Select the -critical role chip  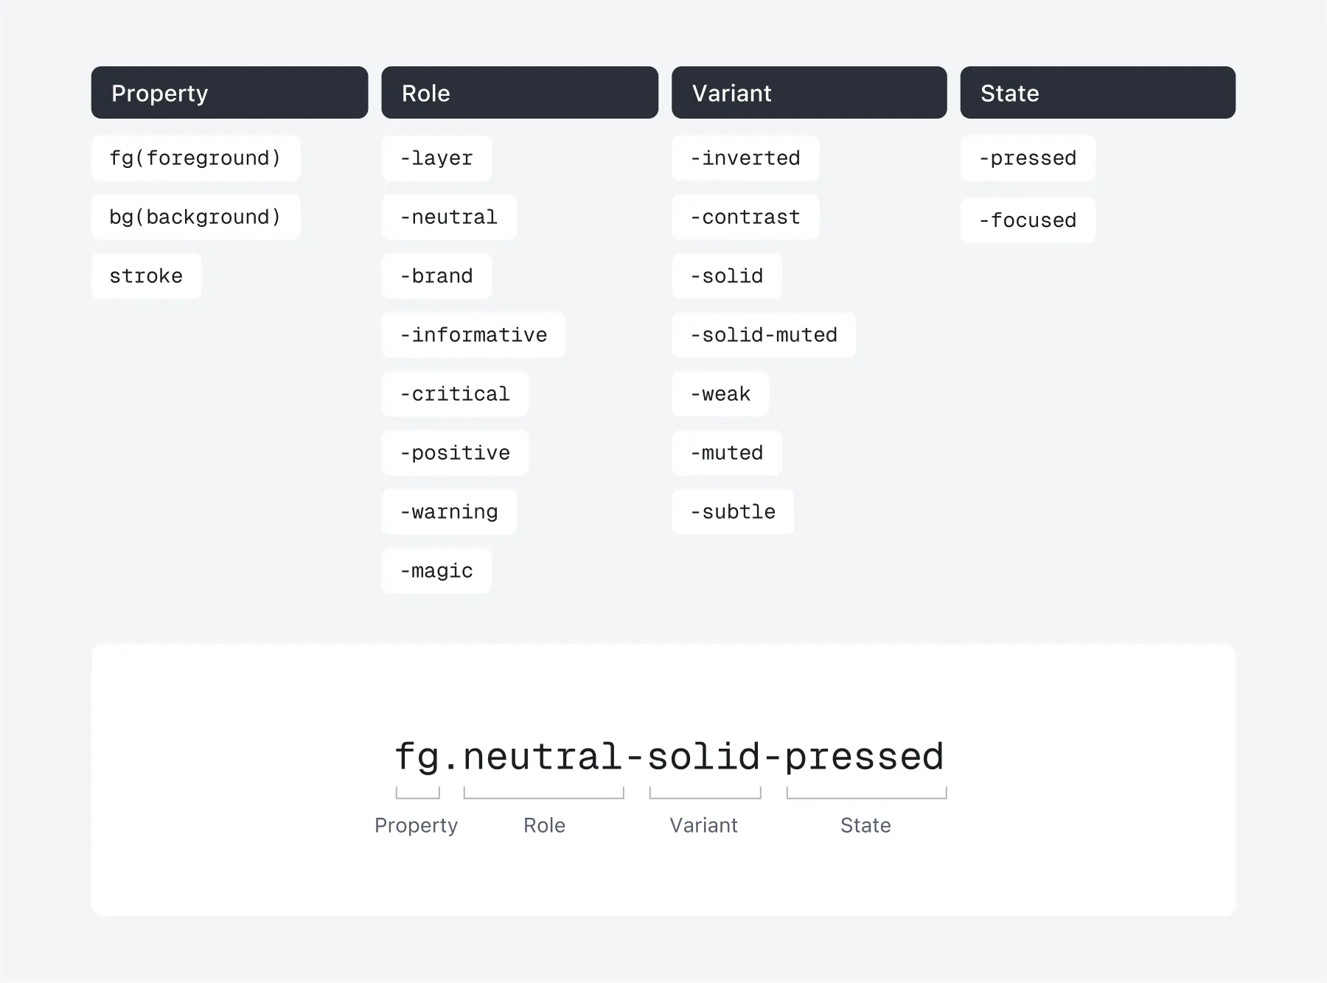coord(455,394)
